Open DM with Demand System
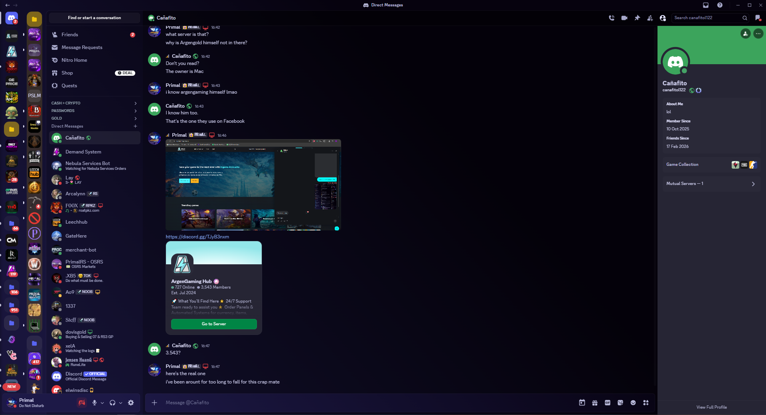Image resolution: width=766 pixels, height=415 pixels. [95, 152]
